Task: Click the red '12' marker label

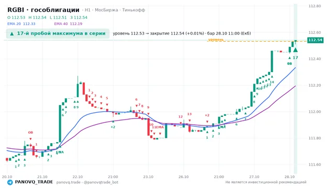Action: 181,116
